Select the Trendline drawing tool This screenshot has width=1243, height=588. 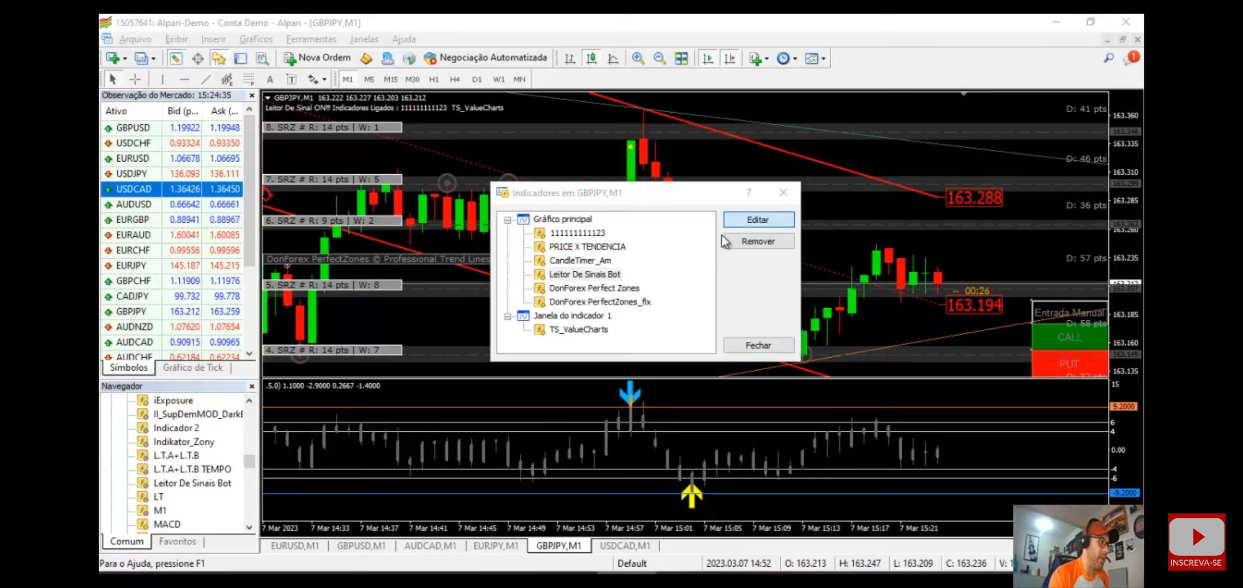coord(206,79)
